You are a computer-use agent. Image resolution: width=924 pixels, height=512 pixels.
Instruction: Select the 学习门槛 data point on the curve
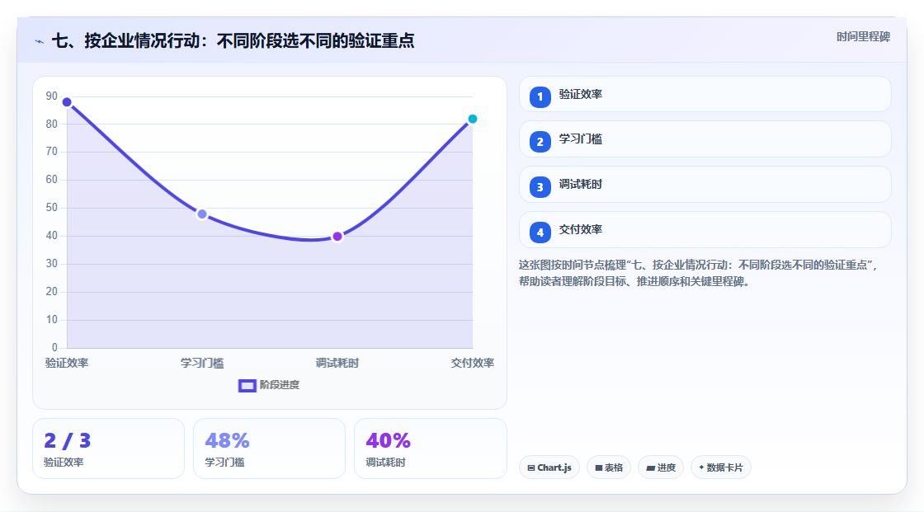point(202,214)
